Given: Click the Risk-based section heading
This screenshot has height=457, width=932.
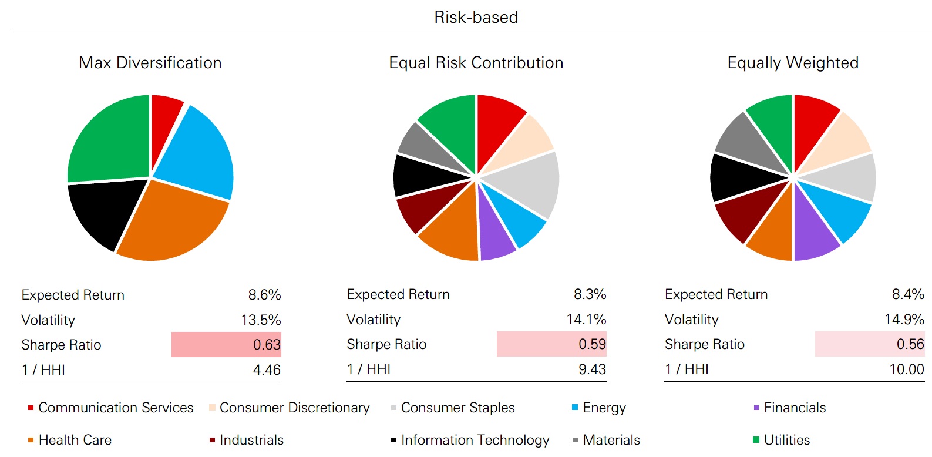Looking at the screenshot, I should (x=476, y=17).
